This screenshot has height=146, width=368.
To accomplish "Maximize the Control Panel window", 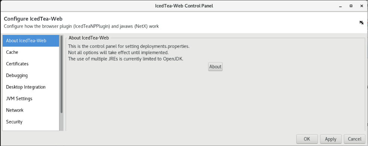I will click(351, 6).
